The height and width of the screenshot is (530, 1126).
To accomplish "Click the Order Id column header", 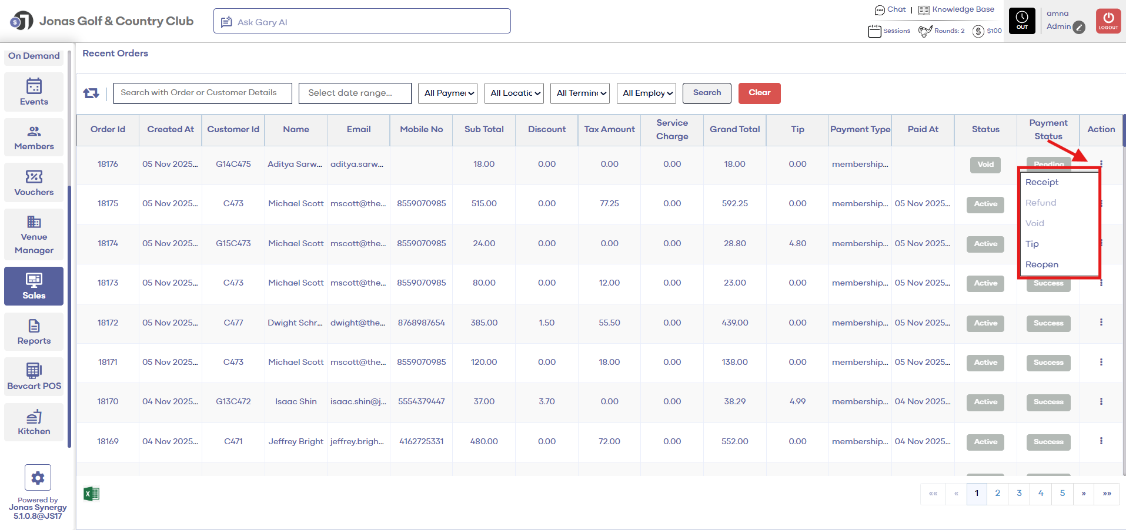I will click(x=108, y=129).
